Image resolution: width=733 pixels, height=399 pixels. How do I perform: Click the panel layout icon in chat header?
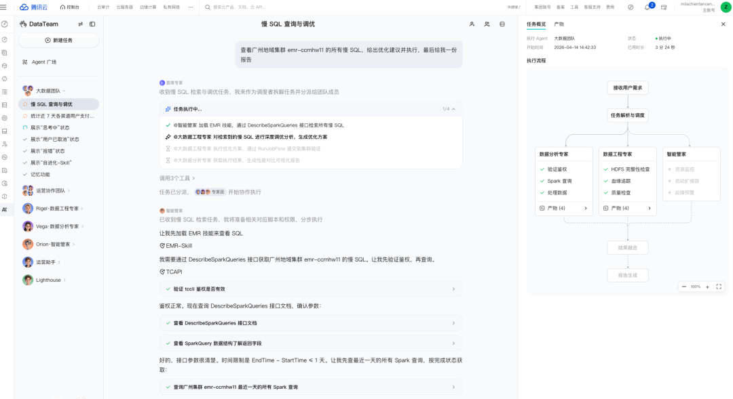pos(502,24)
